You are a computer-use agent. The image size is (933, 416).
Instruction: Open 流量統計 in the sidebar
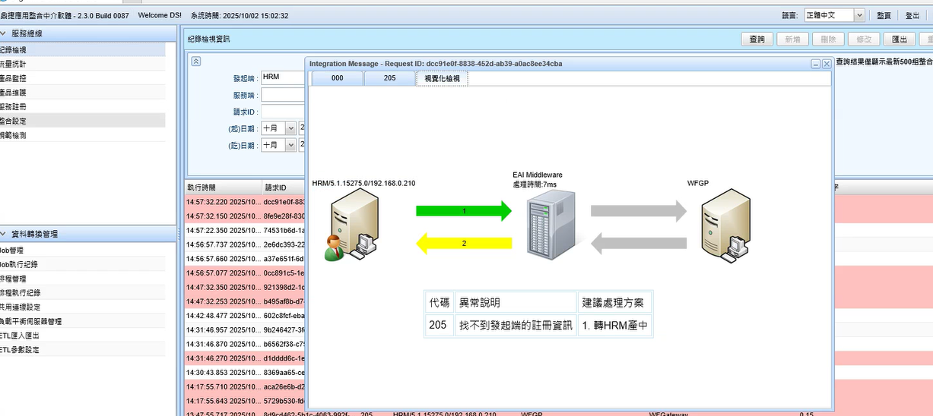click(14, 64)
